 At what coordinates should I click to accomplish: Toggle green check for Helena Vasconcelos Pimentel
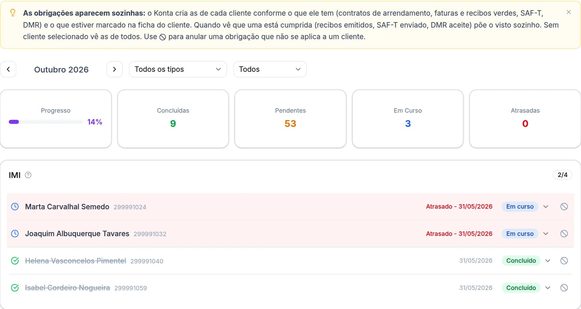point(15,261)
